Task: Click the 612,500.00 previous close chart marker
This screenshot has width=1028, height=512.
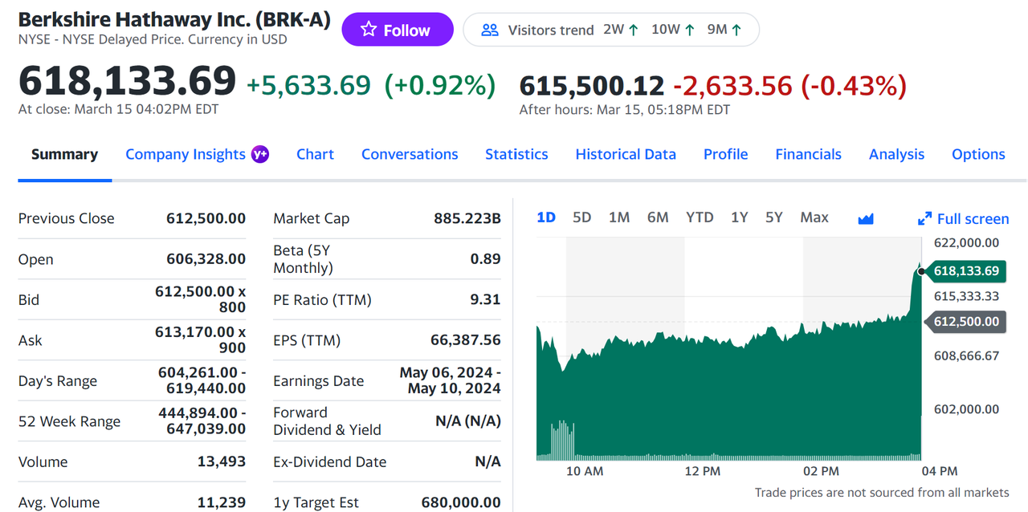Action: (x=965, y=322)
